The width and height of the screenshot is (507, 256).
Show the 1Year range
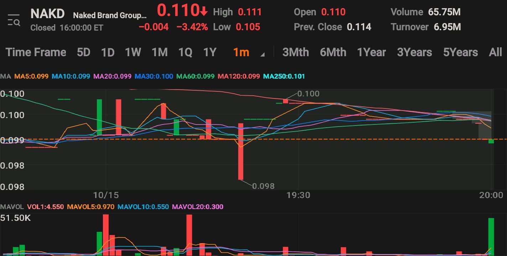point(371,53)
